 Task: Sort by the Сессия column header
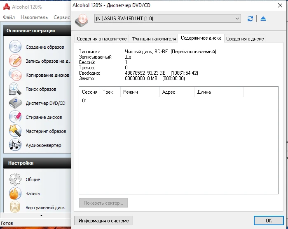[x=90, y=92]
